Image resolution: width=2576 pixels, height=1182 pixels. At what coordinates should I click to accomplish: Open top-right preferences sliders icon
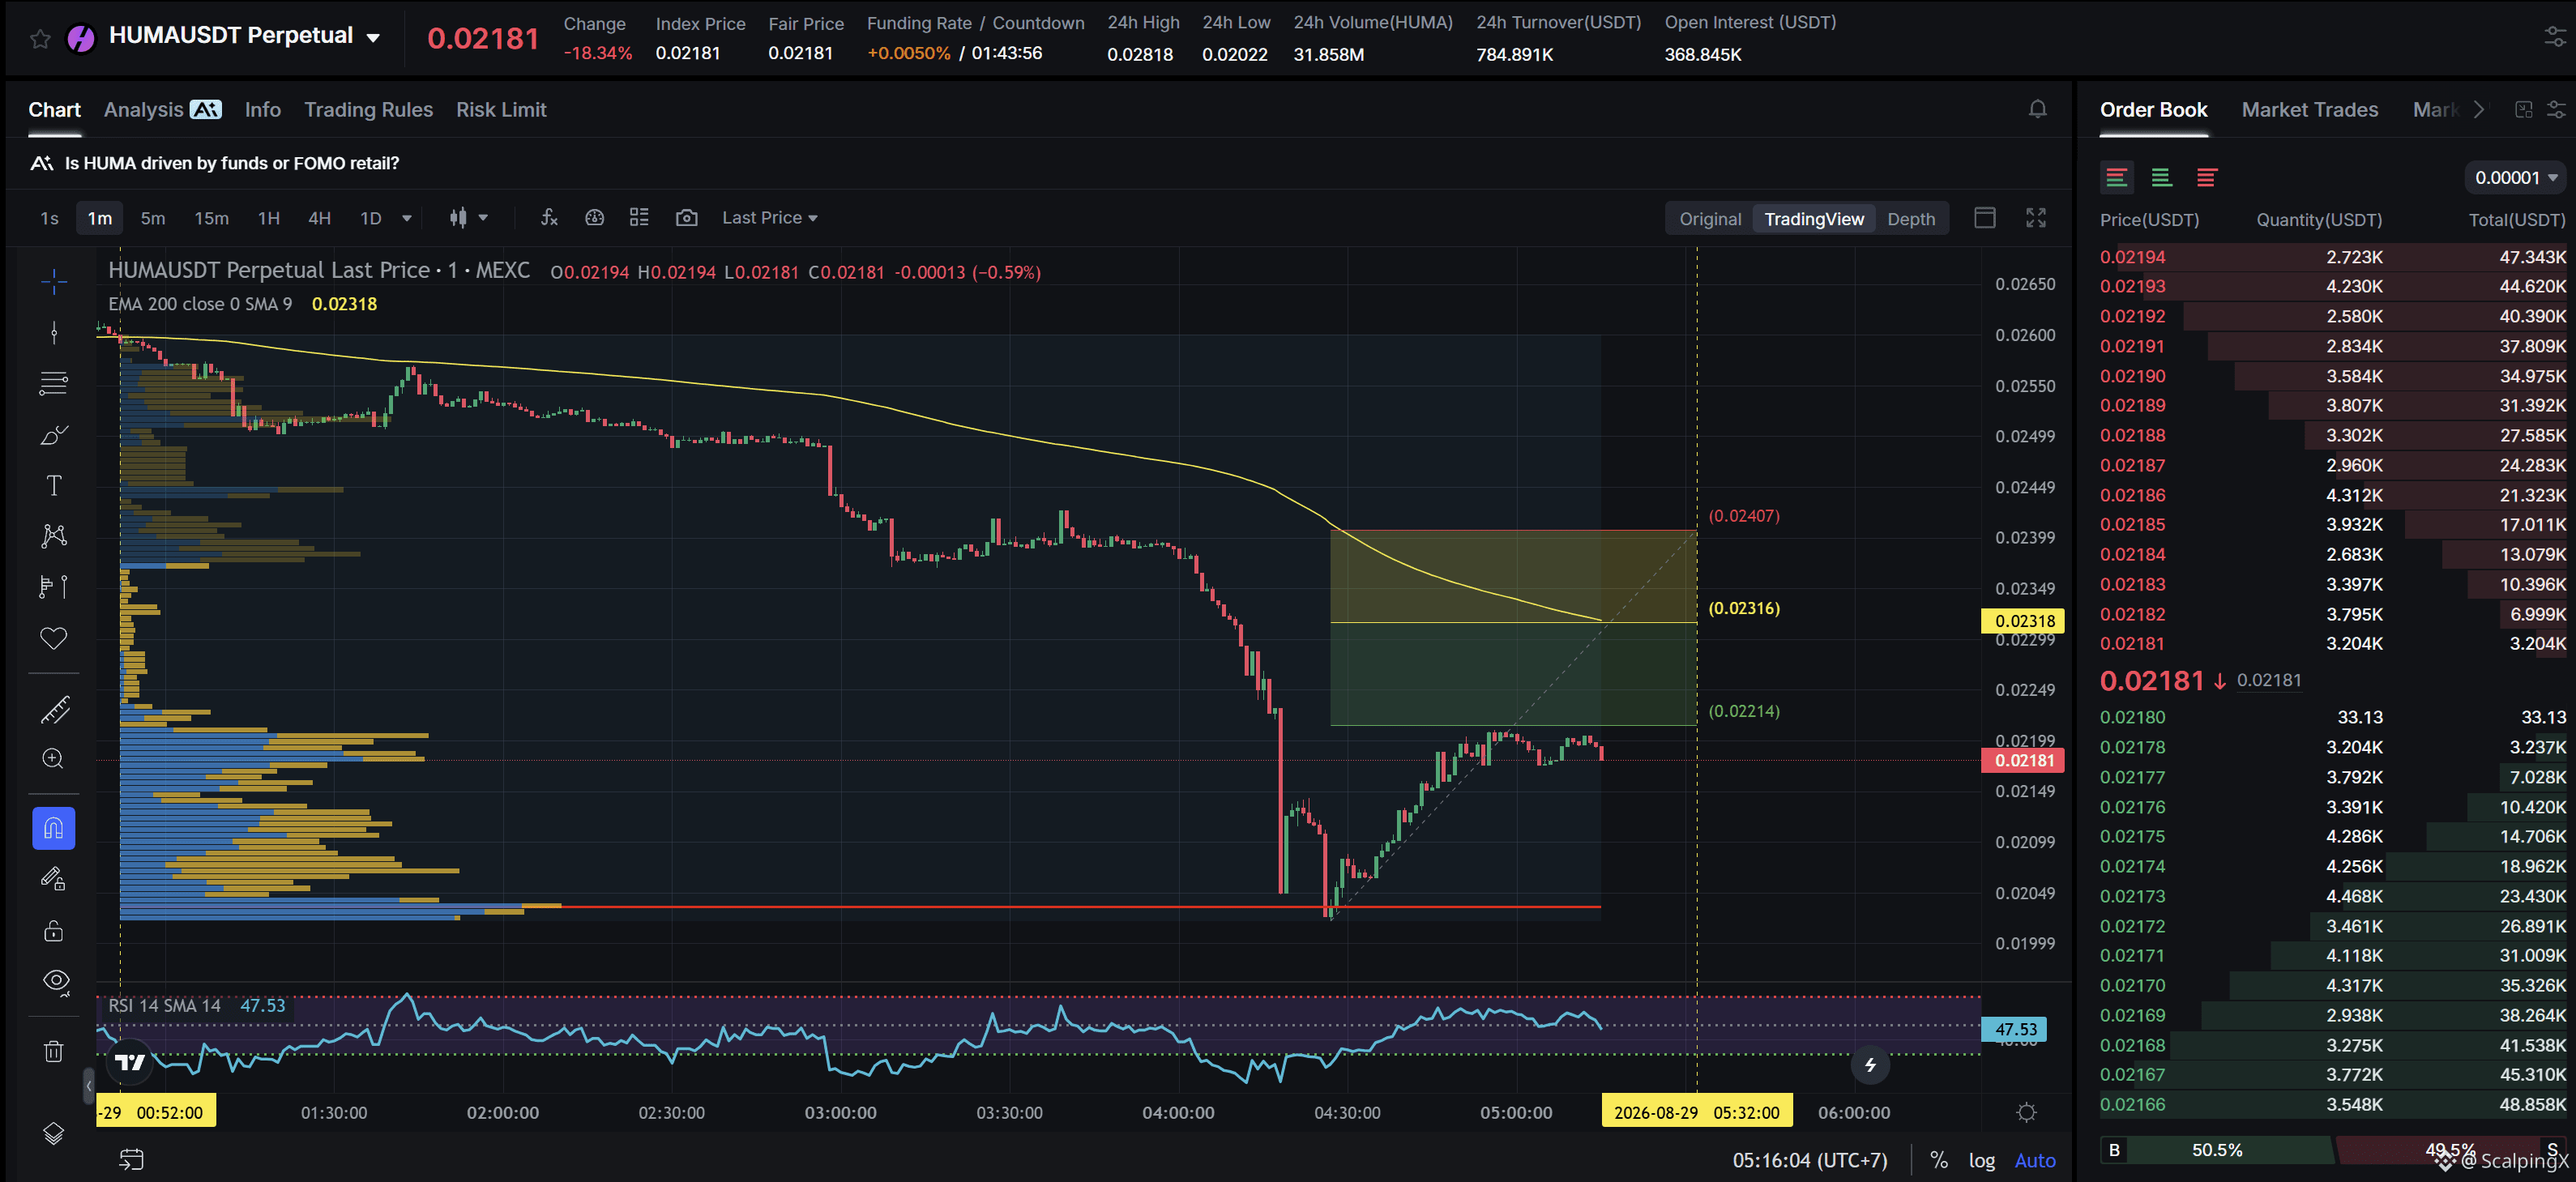coord(2555,38)
